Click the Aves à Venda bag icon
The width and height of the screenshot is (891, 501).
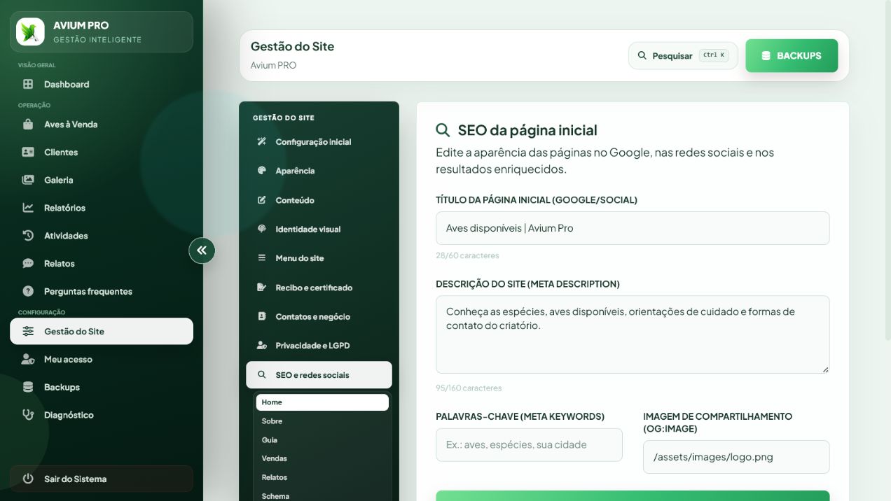28,125
